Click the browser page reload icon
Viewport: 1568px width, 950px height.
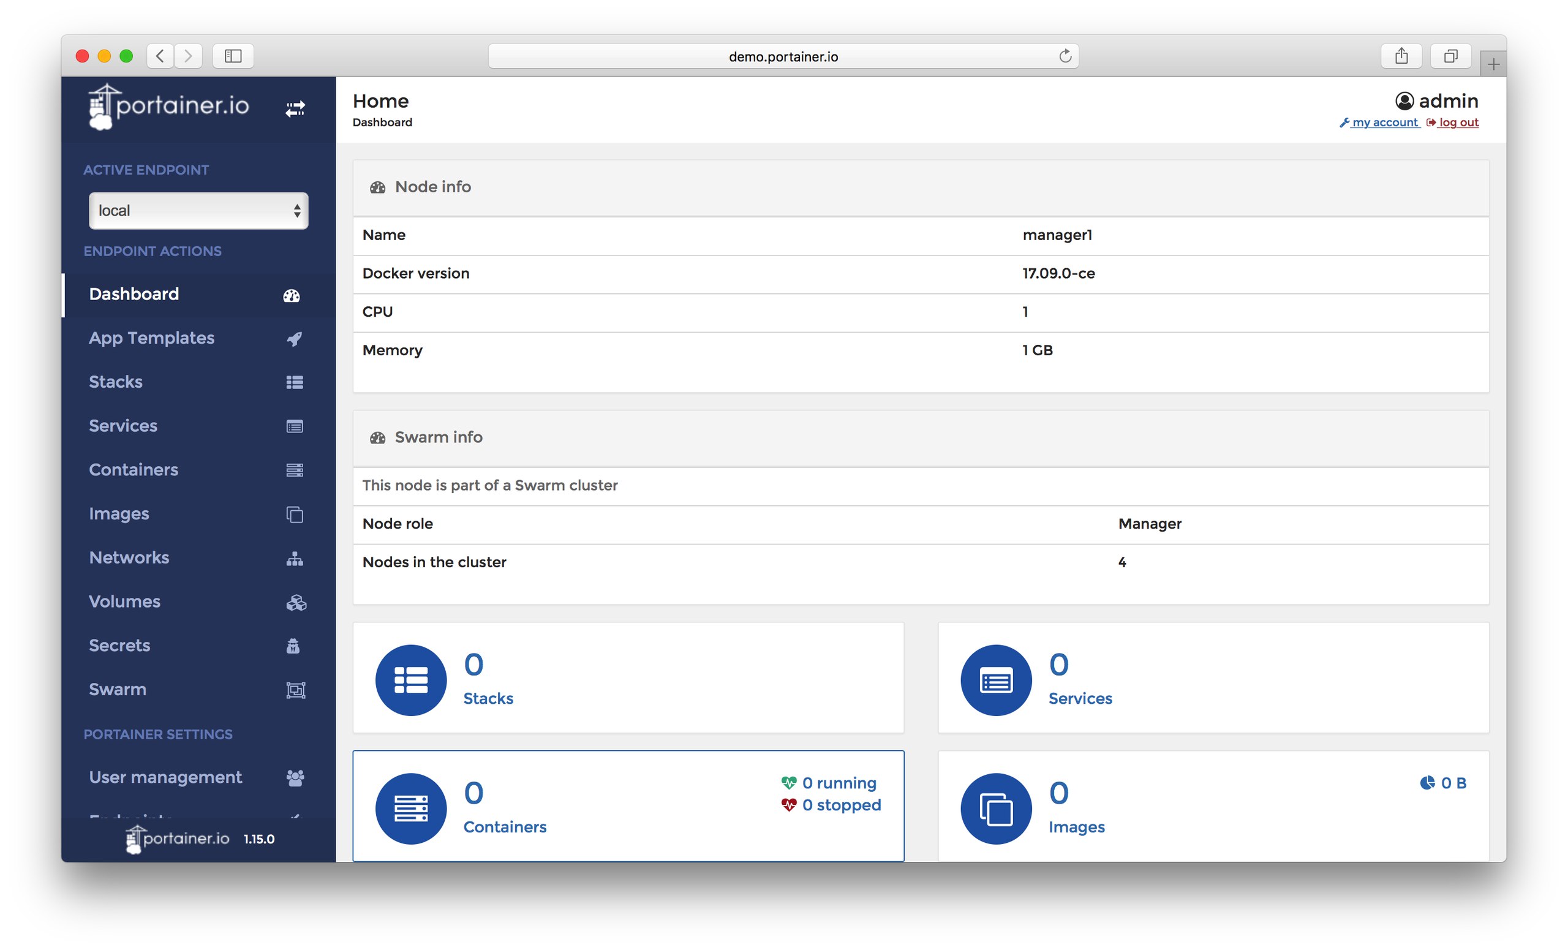point(1066,55)
